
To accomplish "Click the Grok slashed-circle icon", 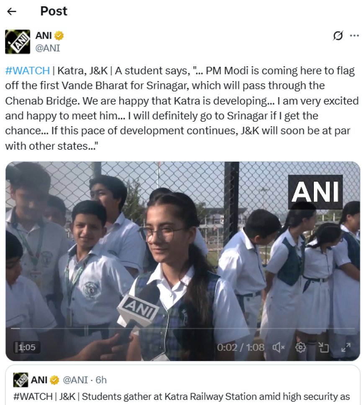I will coord(338,36).
